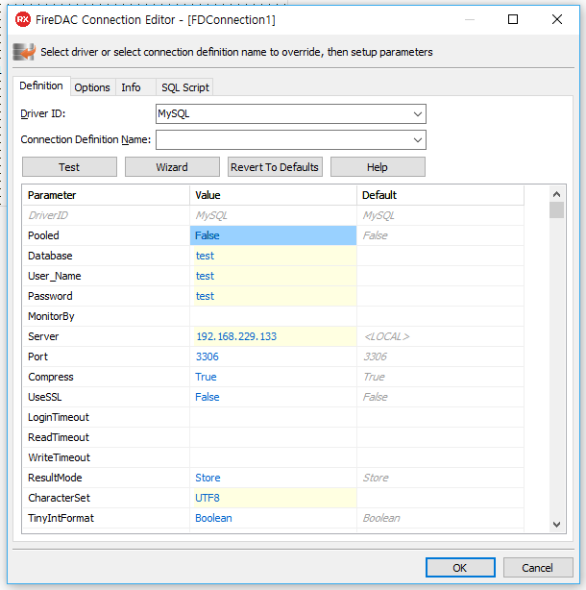Click the Value column header
Viewport: 586px width, 590px height.
[273, 195]
